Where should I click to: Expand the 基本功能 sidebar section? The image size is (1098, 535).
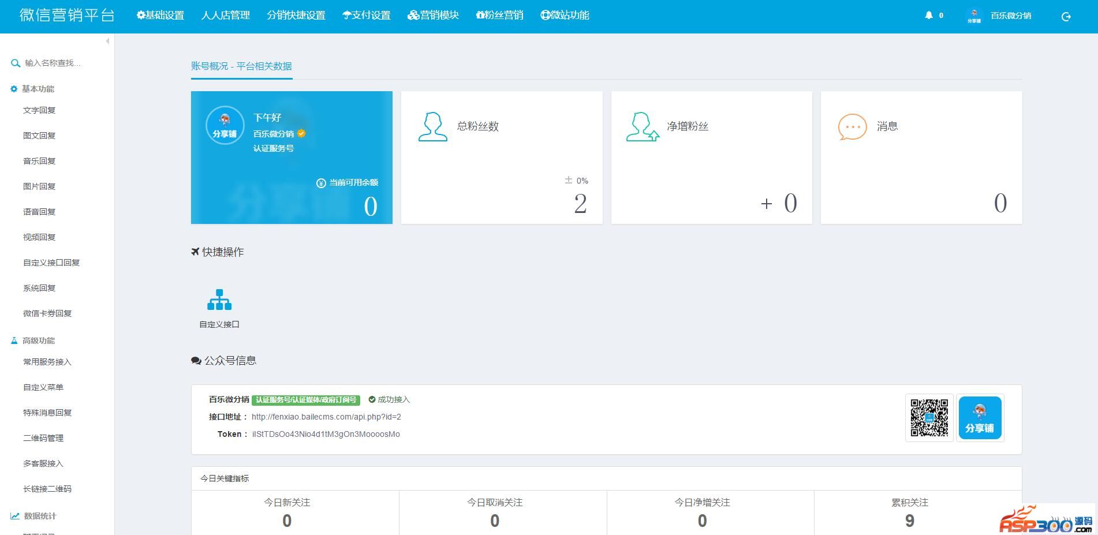pyautogui.click(x=38, y=89)
